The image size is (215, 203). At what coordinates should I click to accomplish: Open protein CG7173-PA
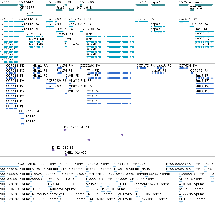(x=146, y=66)
